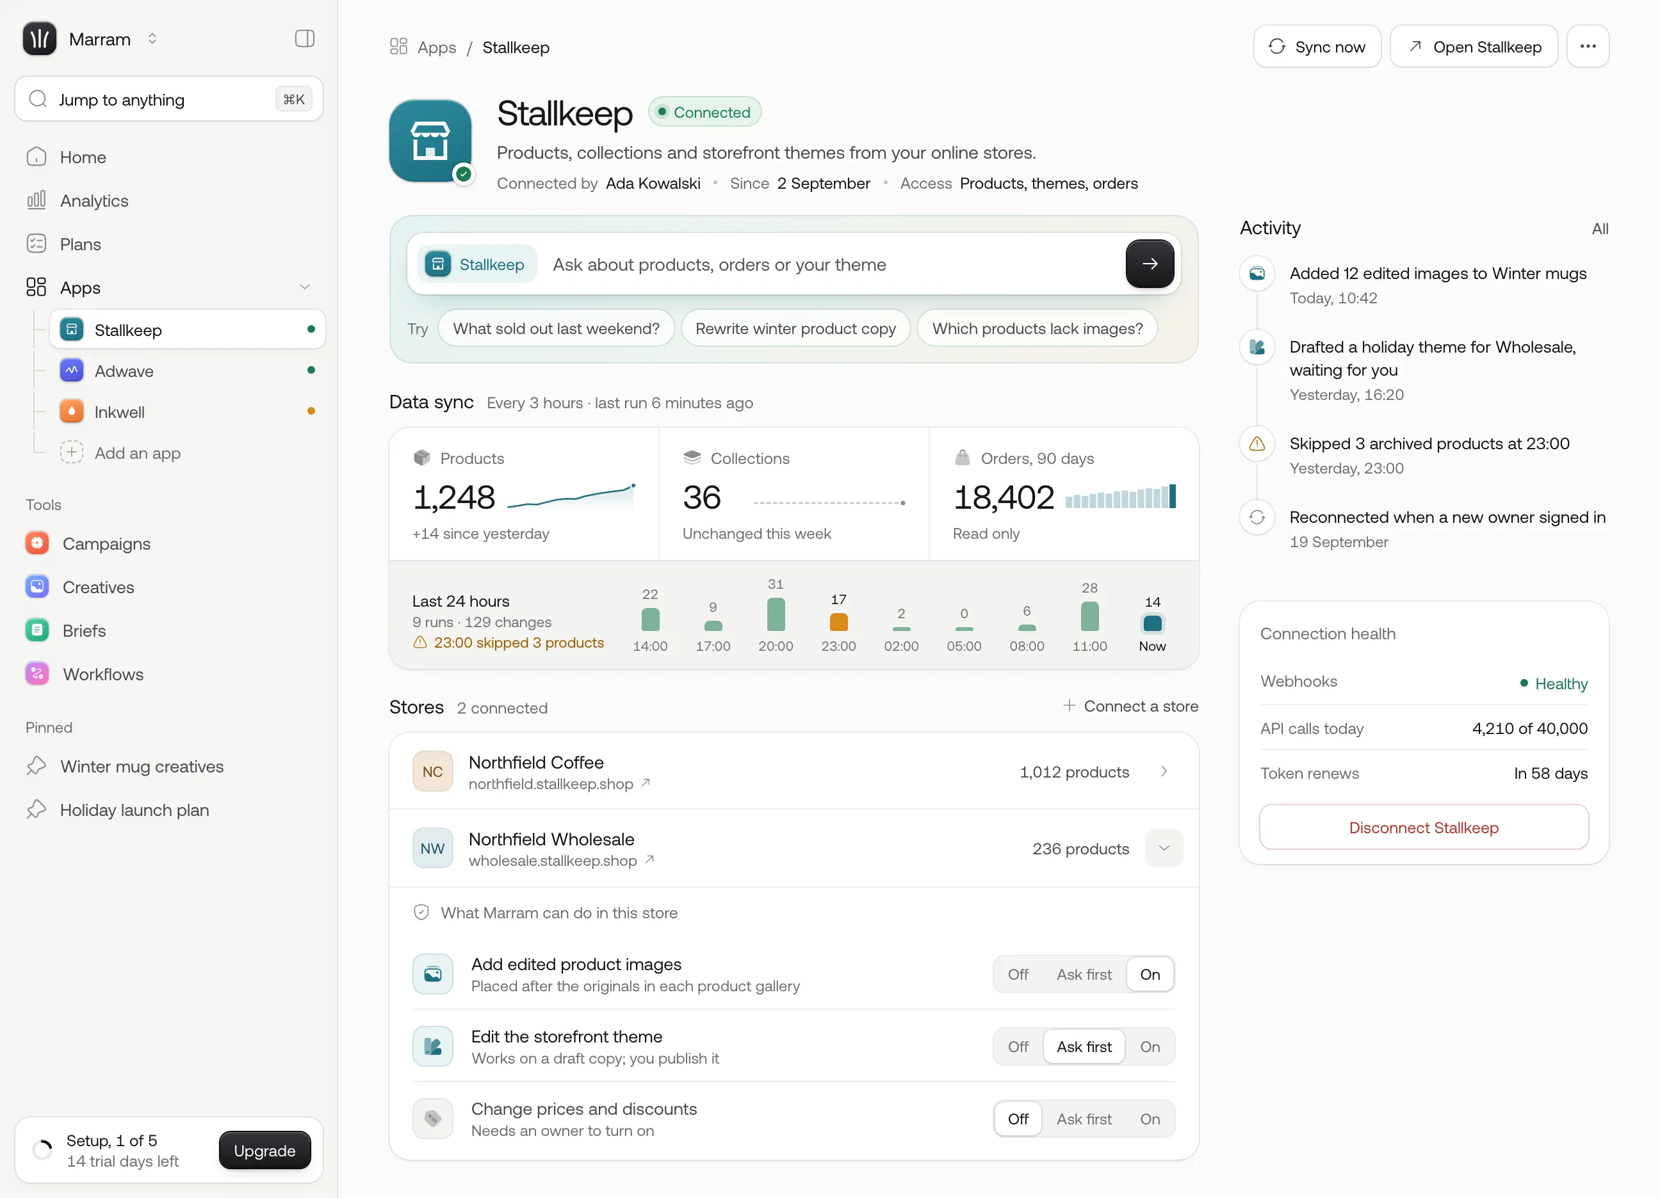Collapse the sidebar with the panel icon

(x=304, y=39)
